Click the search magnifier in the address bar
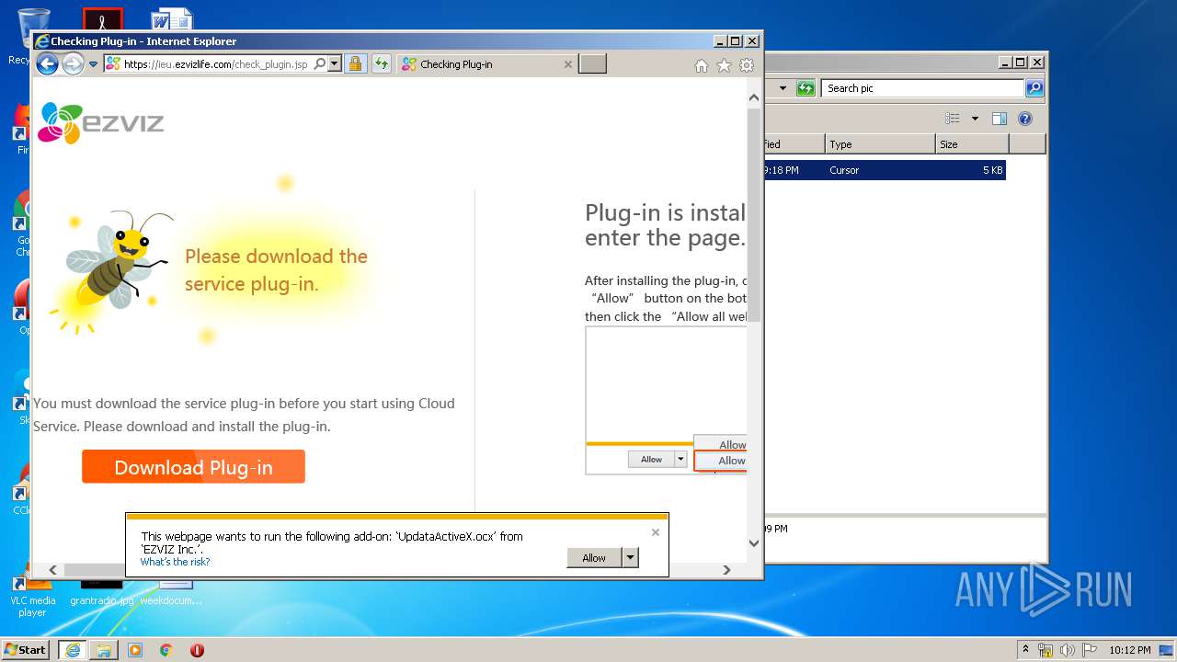The width and height of the screenshot is (1177, 662). click(x=319, y=64)
